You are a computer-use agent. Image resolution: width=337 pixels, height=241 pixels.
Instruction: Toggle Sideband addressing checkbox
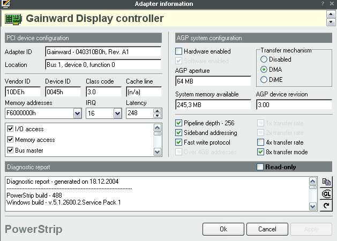click(178, 132)
